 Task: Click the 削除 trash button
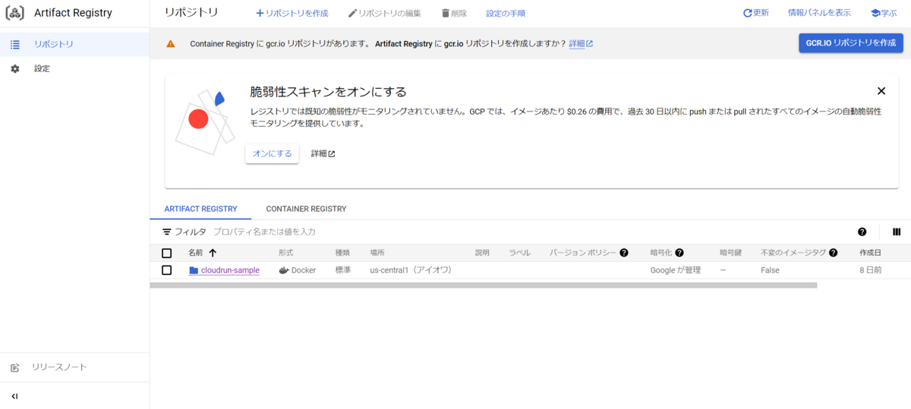tap(454, 14)
